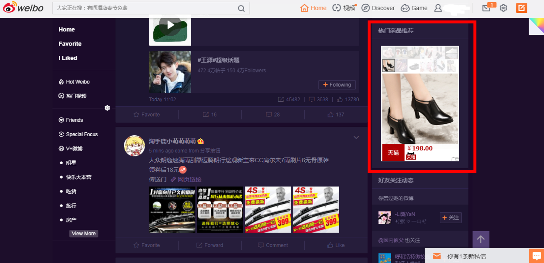Open the third wiper image with 4S
Image resolution: width=544 pixels, height=263 pixels.
(x=268, y=210)
